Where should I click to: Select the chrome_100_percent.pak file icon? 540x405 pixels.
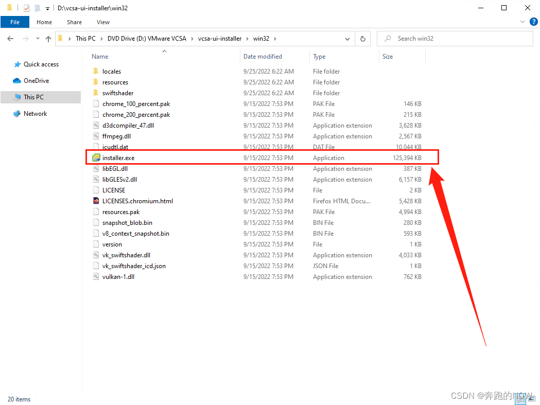point(96,103)
